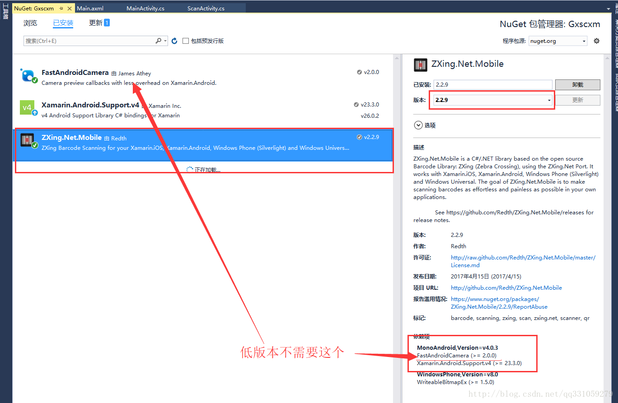The image size is (618, 403).
Task: Switch to the 浏览 browse tab
Action: (x=30, y=23)
